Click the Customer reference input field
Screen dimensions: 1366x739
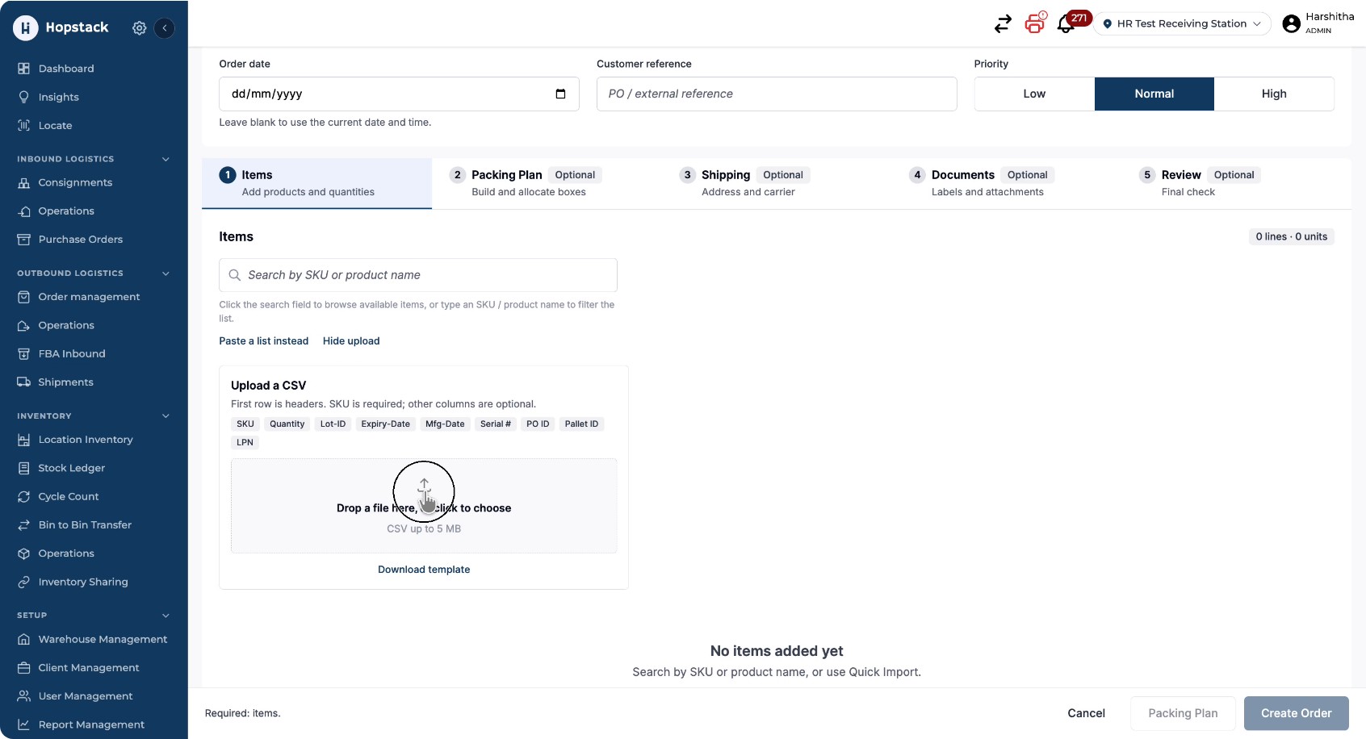777,94
